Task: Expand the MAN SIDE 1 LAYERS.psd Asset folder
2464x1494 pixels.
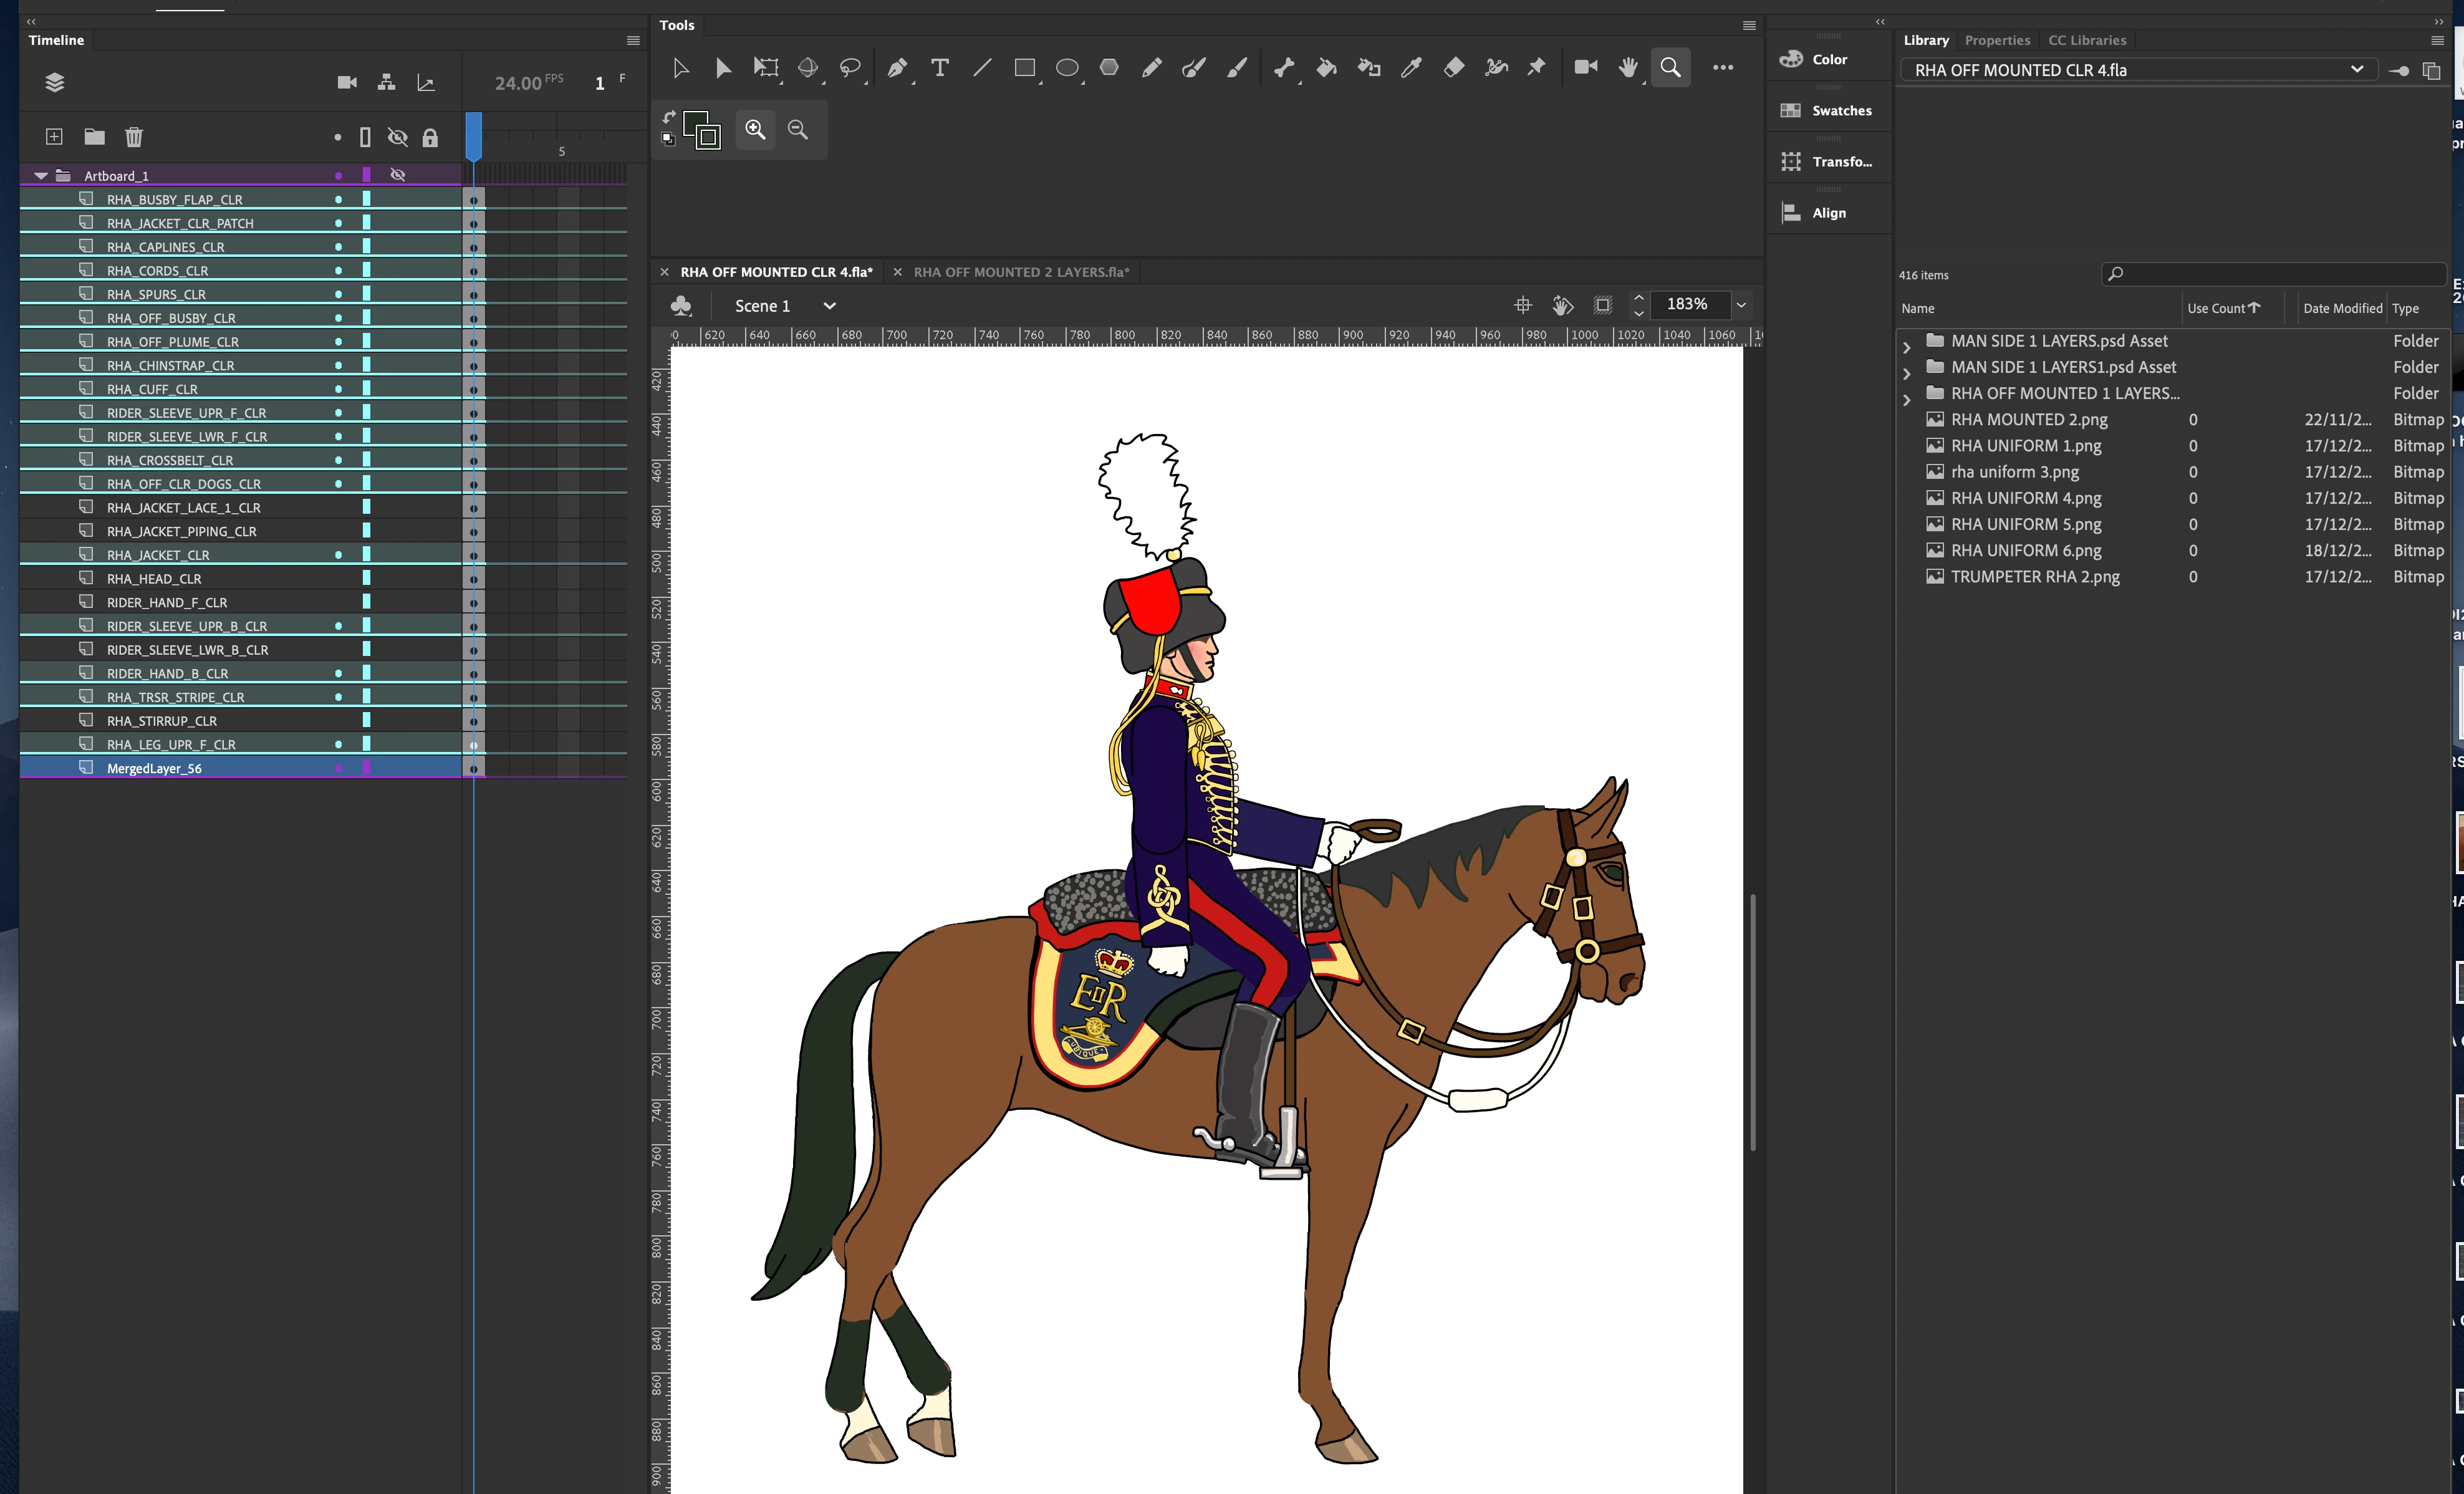Action: click(x=1906, y=346)
